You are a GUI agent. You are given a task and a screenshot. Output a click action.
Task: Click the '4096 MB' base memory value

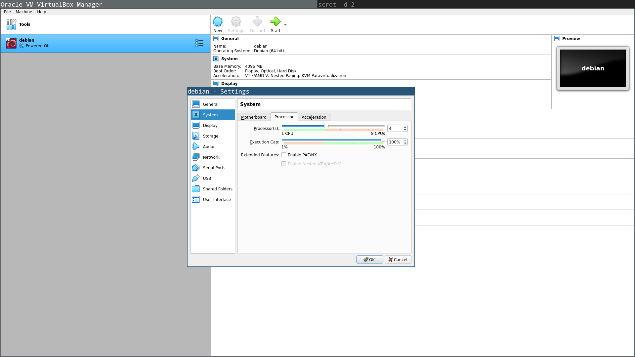coord(254,66)
